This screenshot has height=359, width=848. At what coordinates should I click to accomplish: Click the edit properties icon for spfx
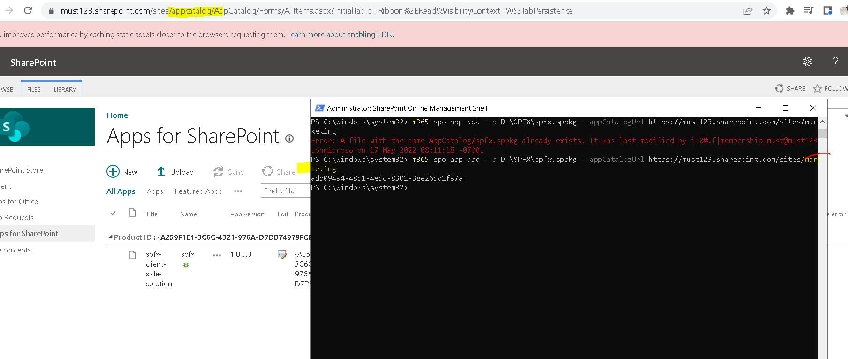(x=282, y=254)
